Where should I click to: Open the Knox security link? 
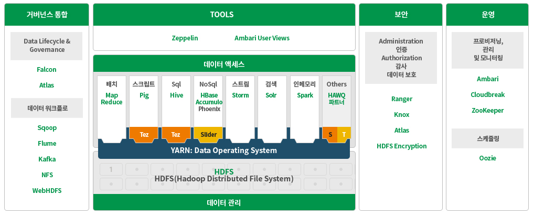[401, 115]
